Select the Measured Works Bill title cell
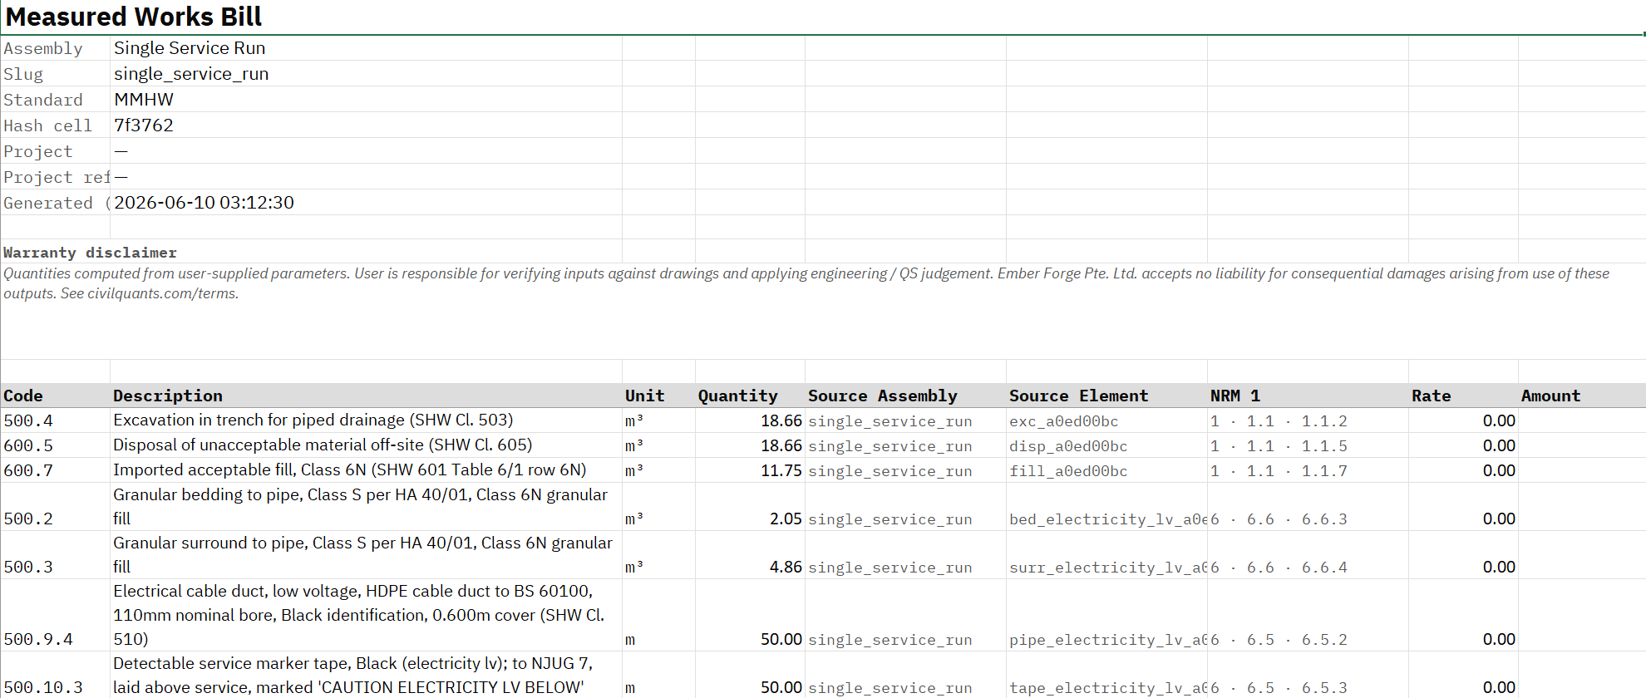 [133, 17]
